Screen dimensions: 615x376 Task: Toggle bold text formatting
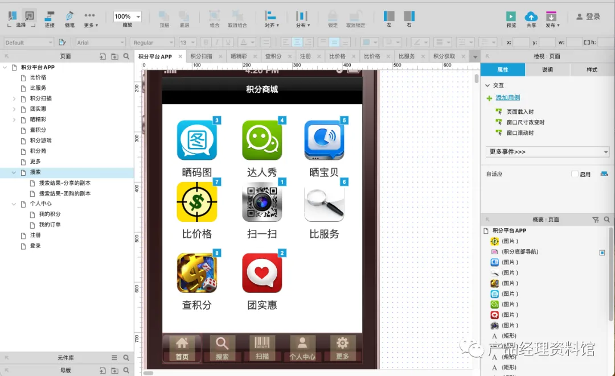(206, 42)
